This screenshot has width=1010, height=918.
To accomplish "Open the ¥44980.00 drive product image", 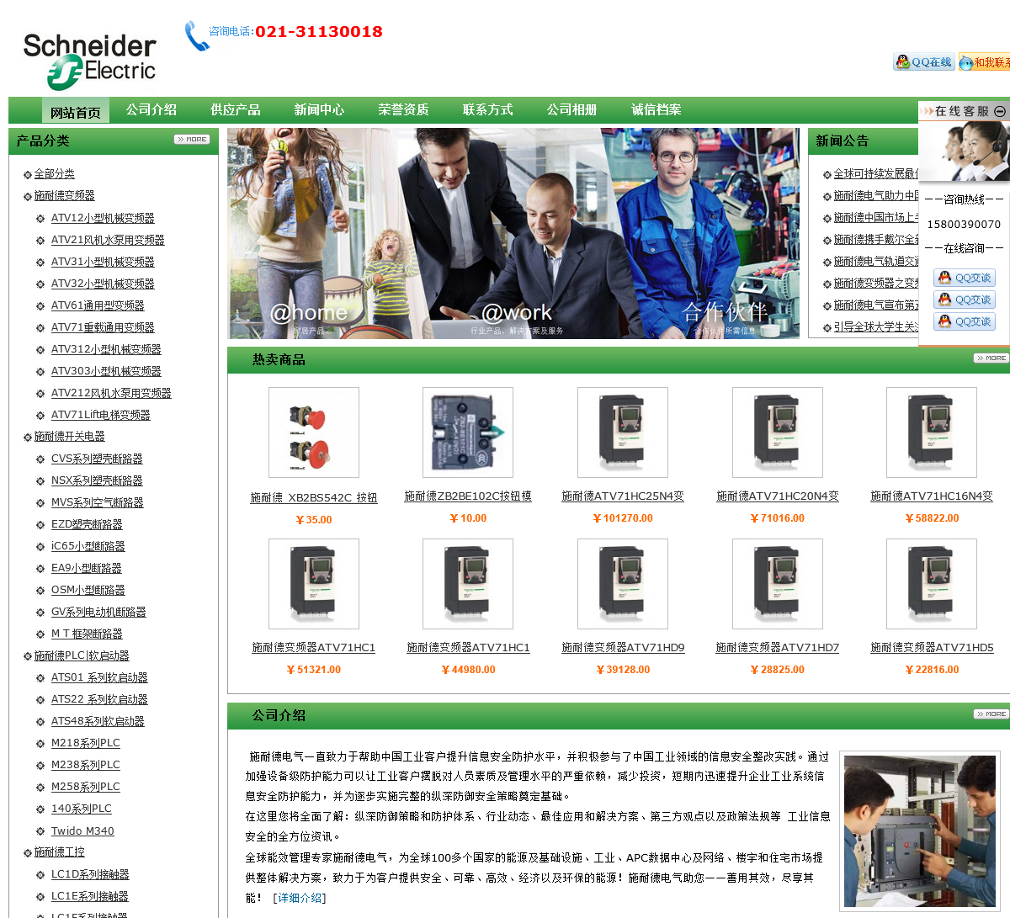I will pyautogui.click(x=468, y=584).
